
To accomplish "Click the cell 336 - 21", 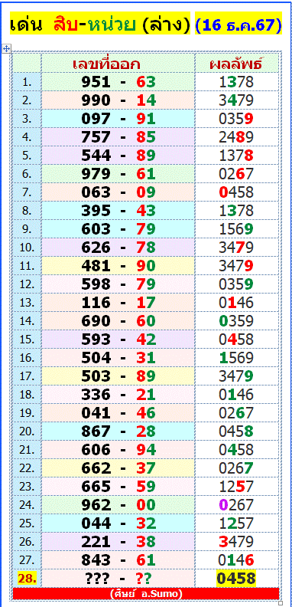I will click(x=118, y=395).
